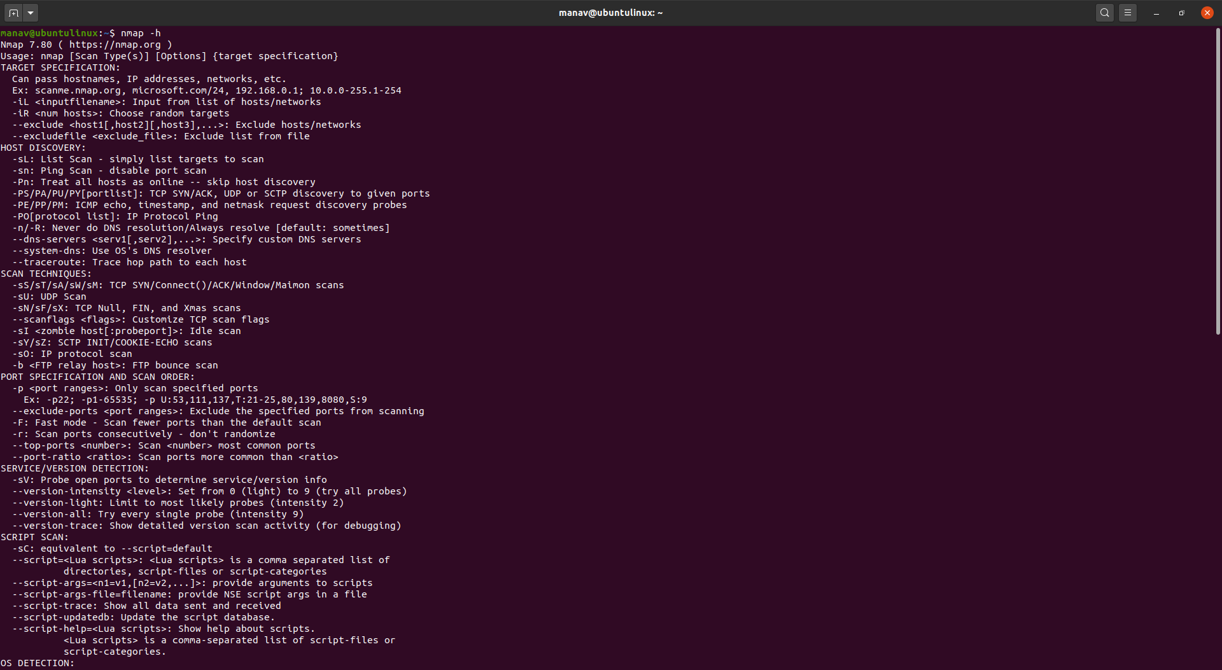Expand the new tab dropdown arrow
The height and width of the screenshot is (670, 1222).
[x=31, y=13]
